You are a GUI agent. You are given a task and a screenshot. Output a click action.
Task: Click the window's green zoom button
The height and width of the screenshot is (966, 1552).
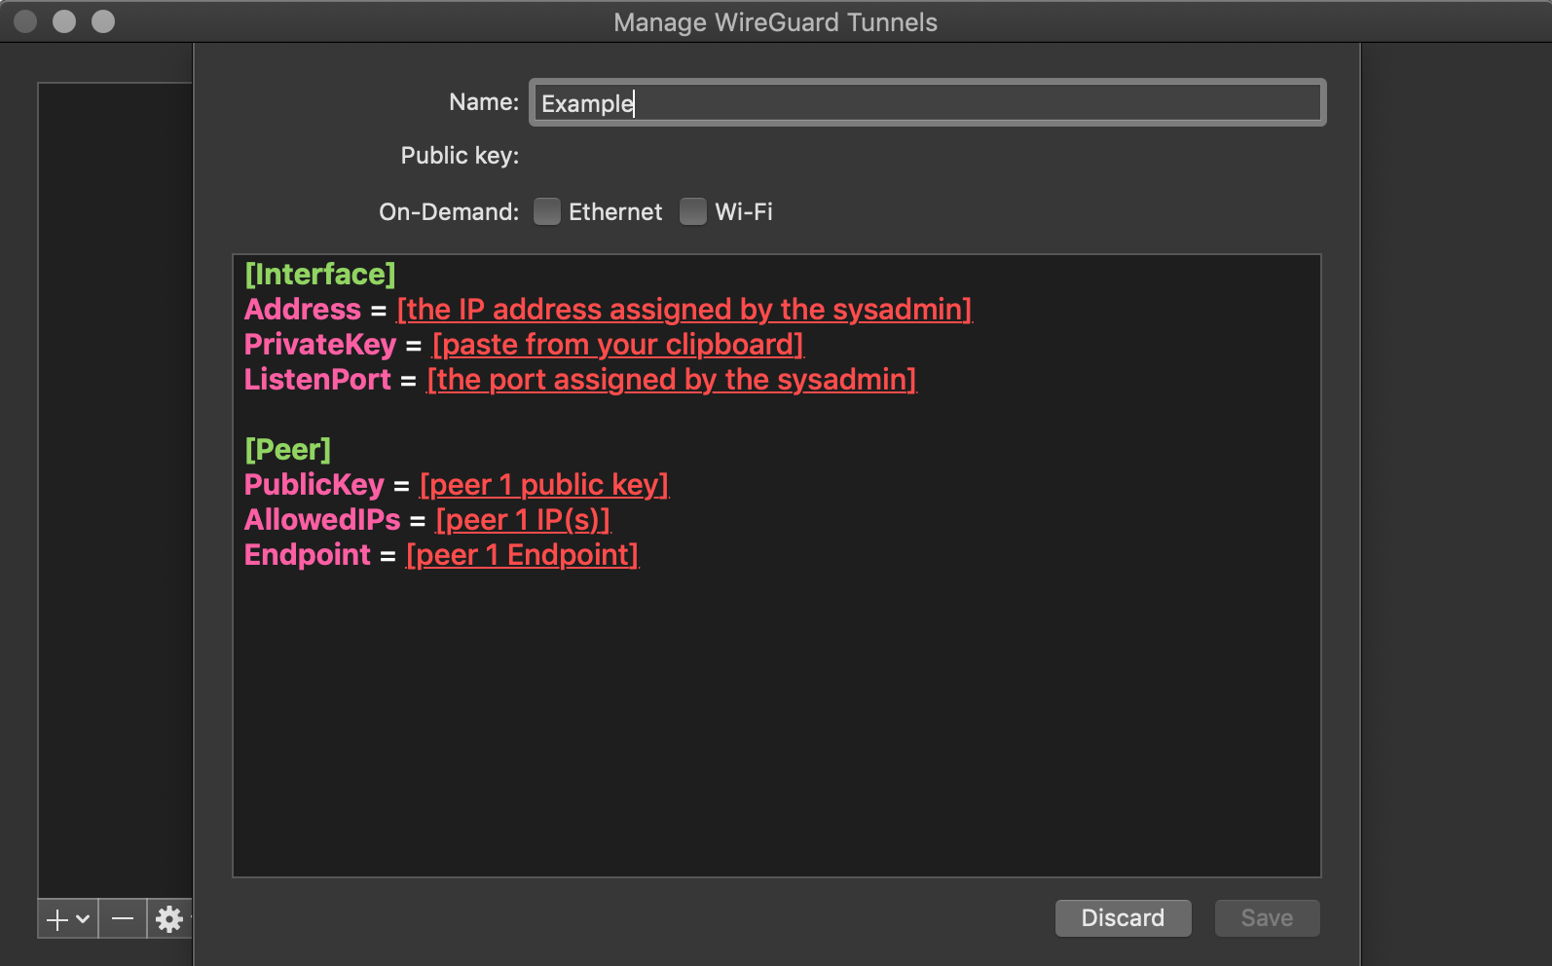103,21
